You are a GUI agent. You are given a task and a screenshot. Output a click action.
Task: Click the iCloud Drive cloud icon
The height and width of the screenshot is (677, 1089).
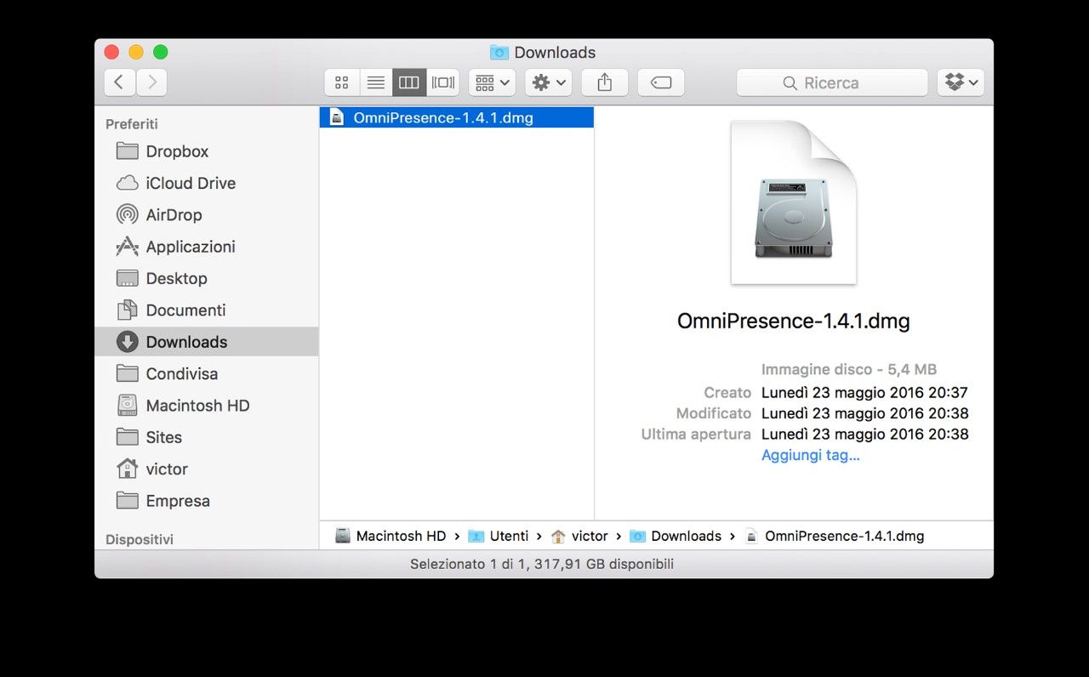128,183
